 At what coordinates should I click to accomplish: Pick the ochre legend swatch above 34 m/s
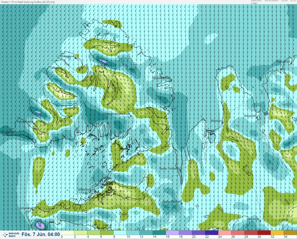(290, 232)
